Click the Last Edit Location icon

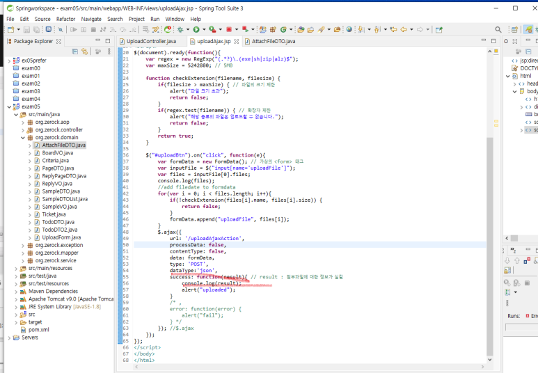[x=393, y=29]
